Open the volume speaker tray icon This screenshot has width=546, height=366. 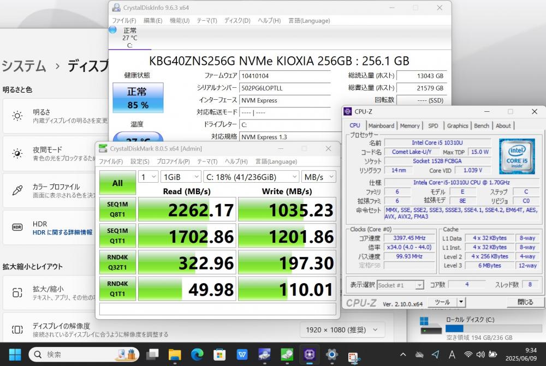[x=480, y=355]
